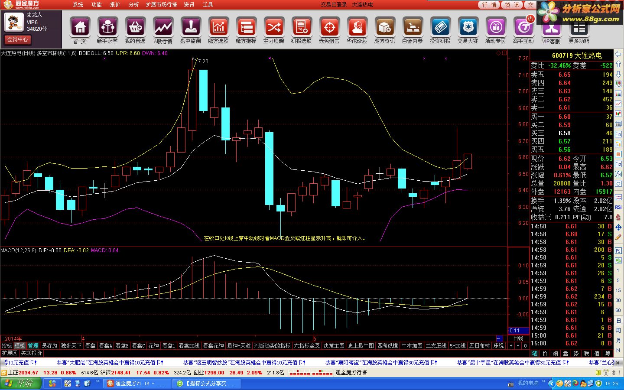
Task: Click the line trend chart sidebar icon
Action: (x=618, y=104)
